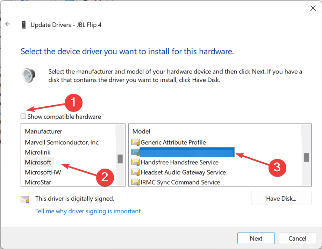Select Marvell Semiconductor, Inc. manufacturer

click(x=62, y=142)
